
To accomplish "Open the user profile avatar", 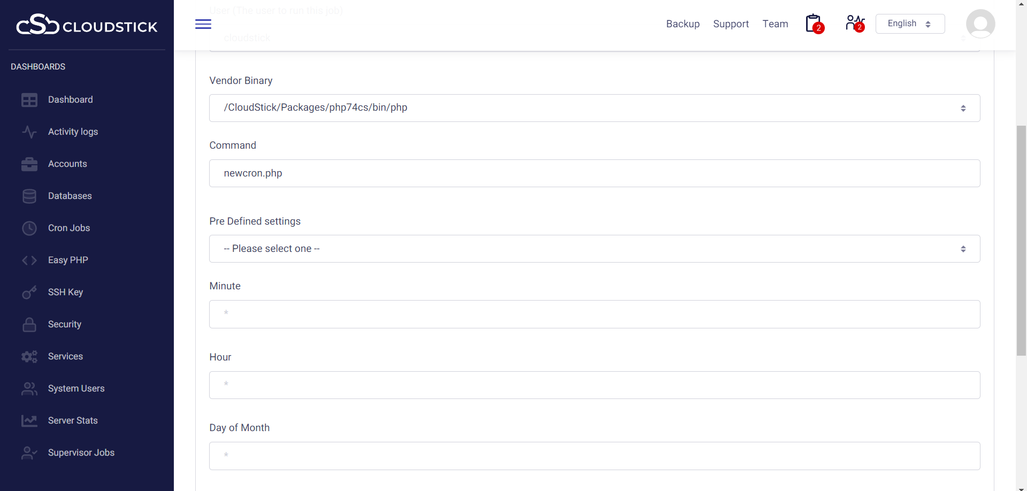I will pyautogui.click(x=980, y=24).
